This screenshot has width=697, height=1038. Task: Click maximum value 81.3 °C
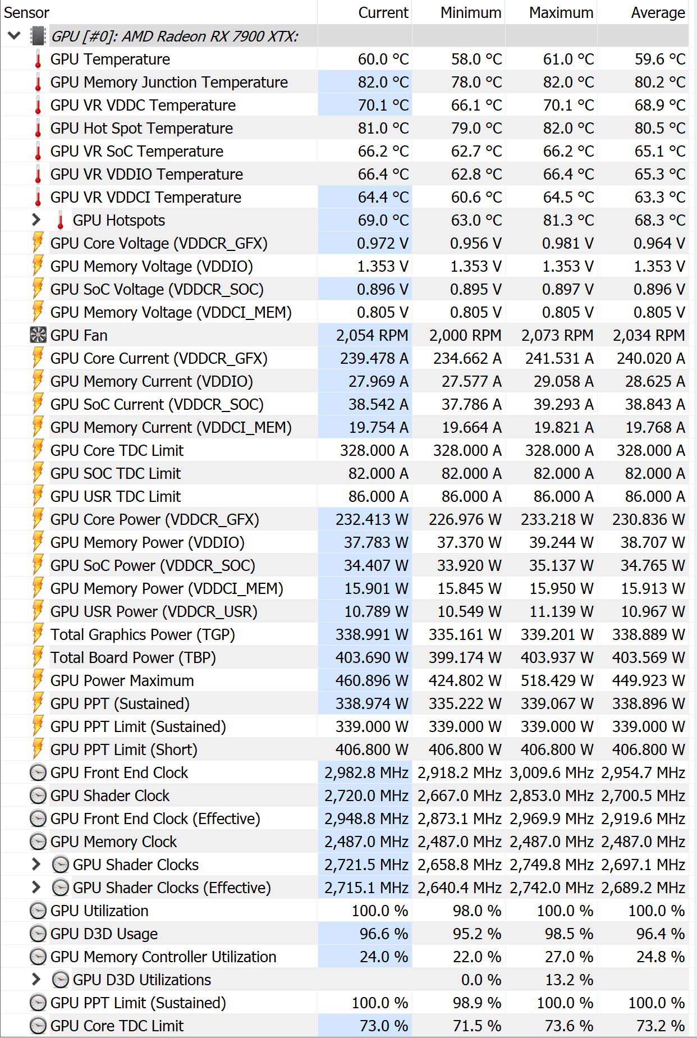tap(568, 220)
